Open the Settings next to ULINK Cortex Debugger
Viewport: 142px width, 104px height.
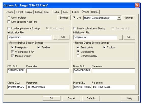pyautogui.click(x=128, y=18)
